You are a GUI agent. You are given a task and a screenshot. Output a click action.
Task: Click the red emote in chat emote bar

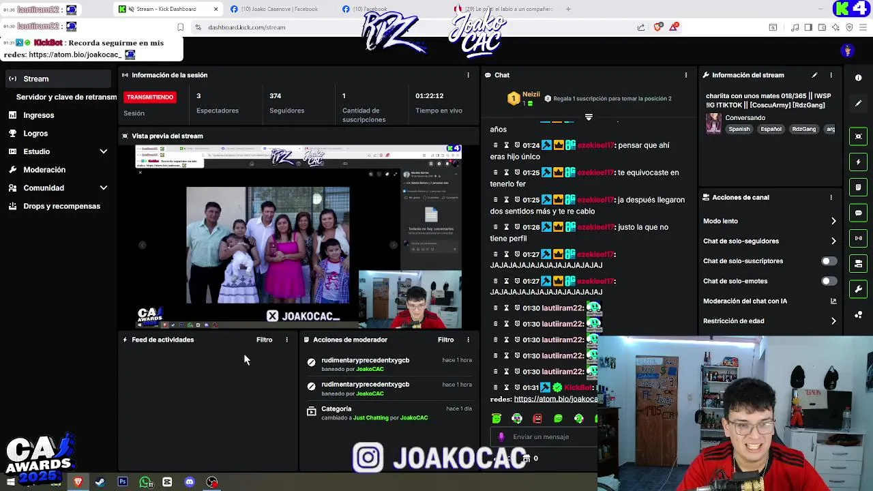537,419
